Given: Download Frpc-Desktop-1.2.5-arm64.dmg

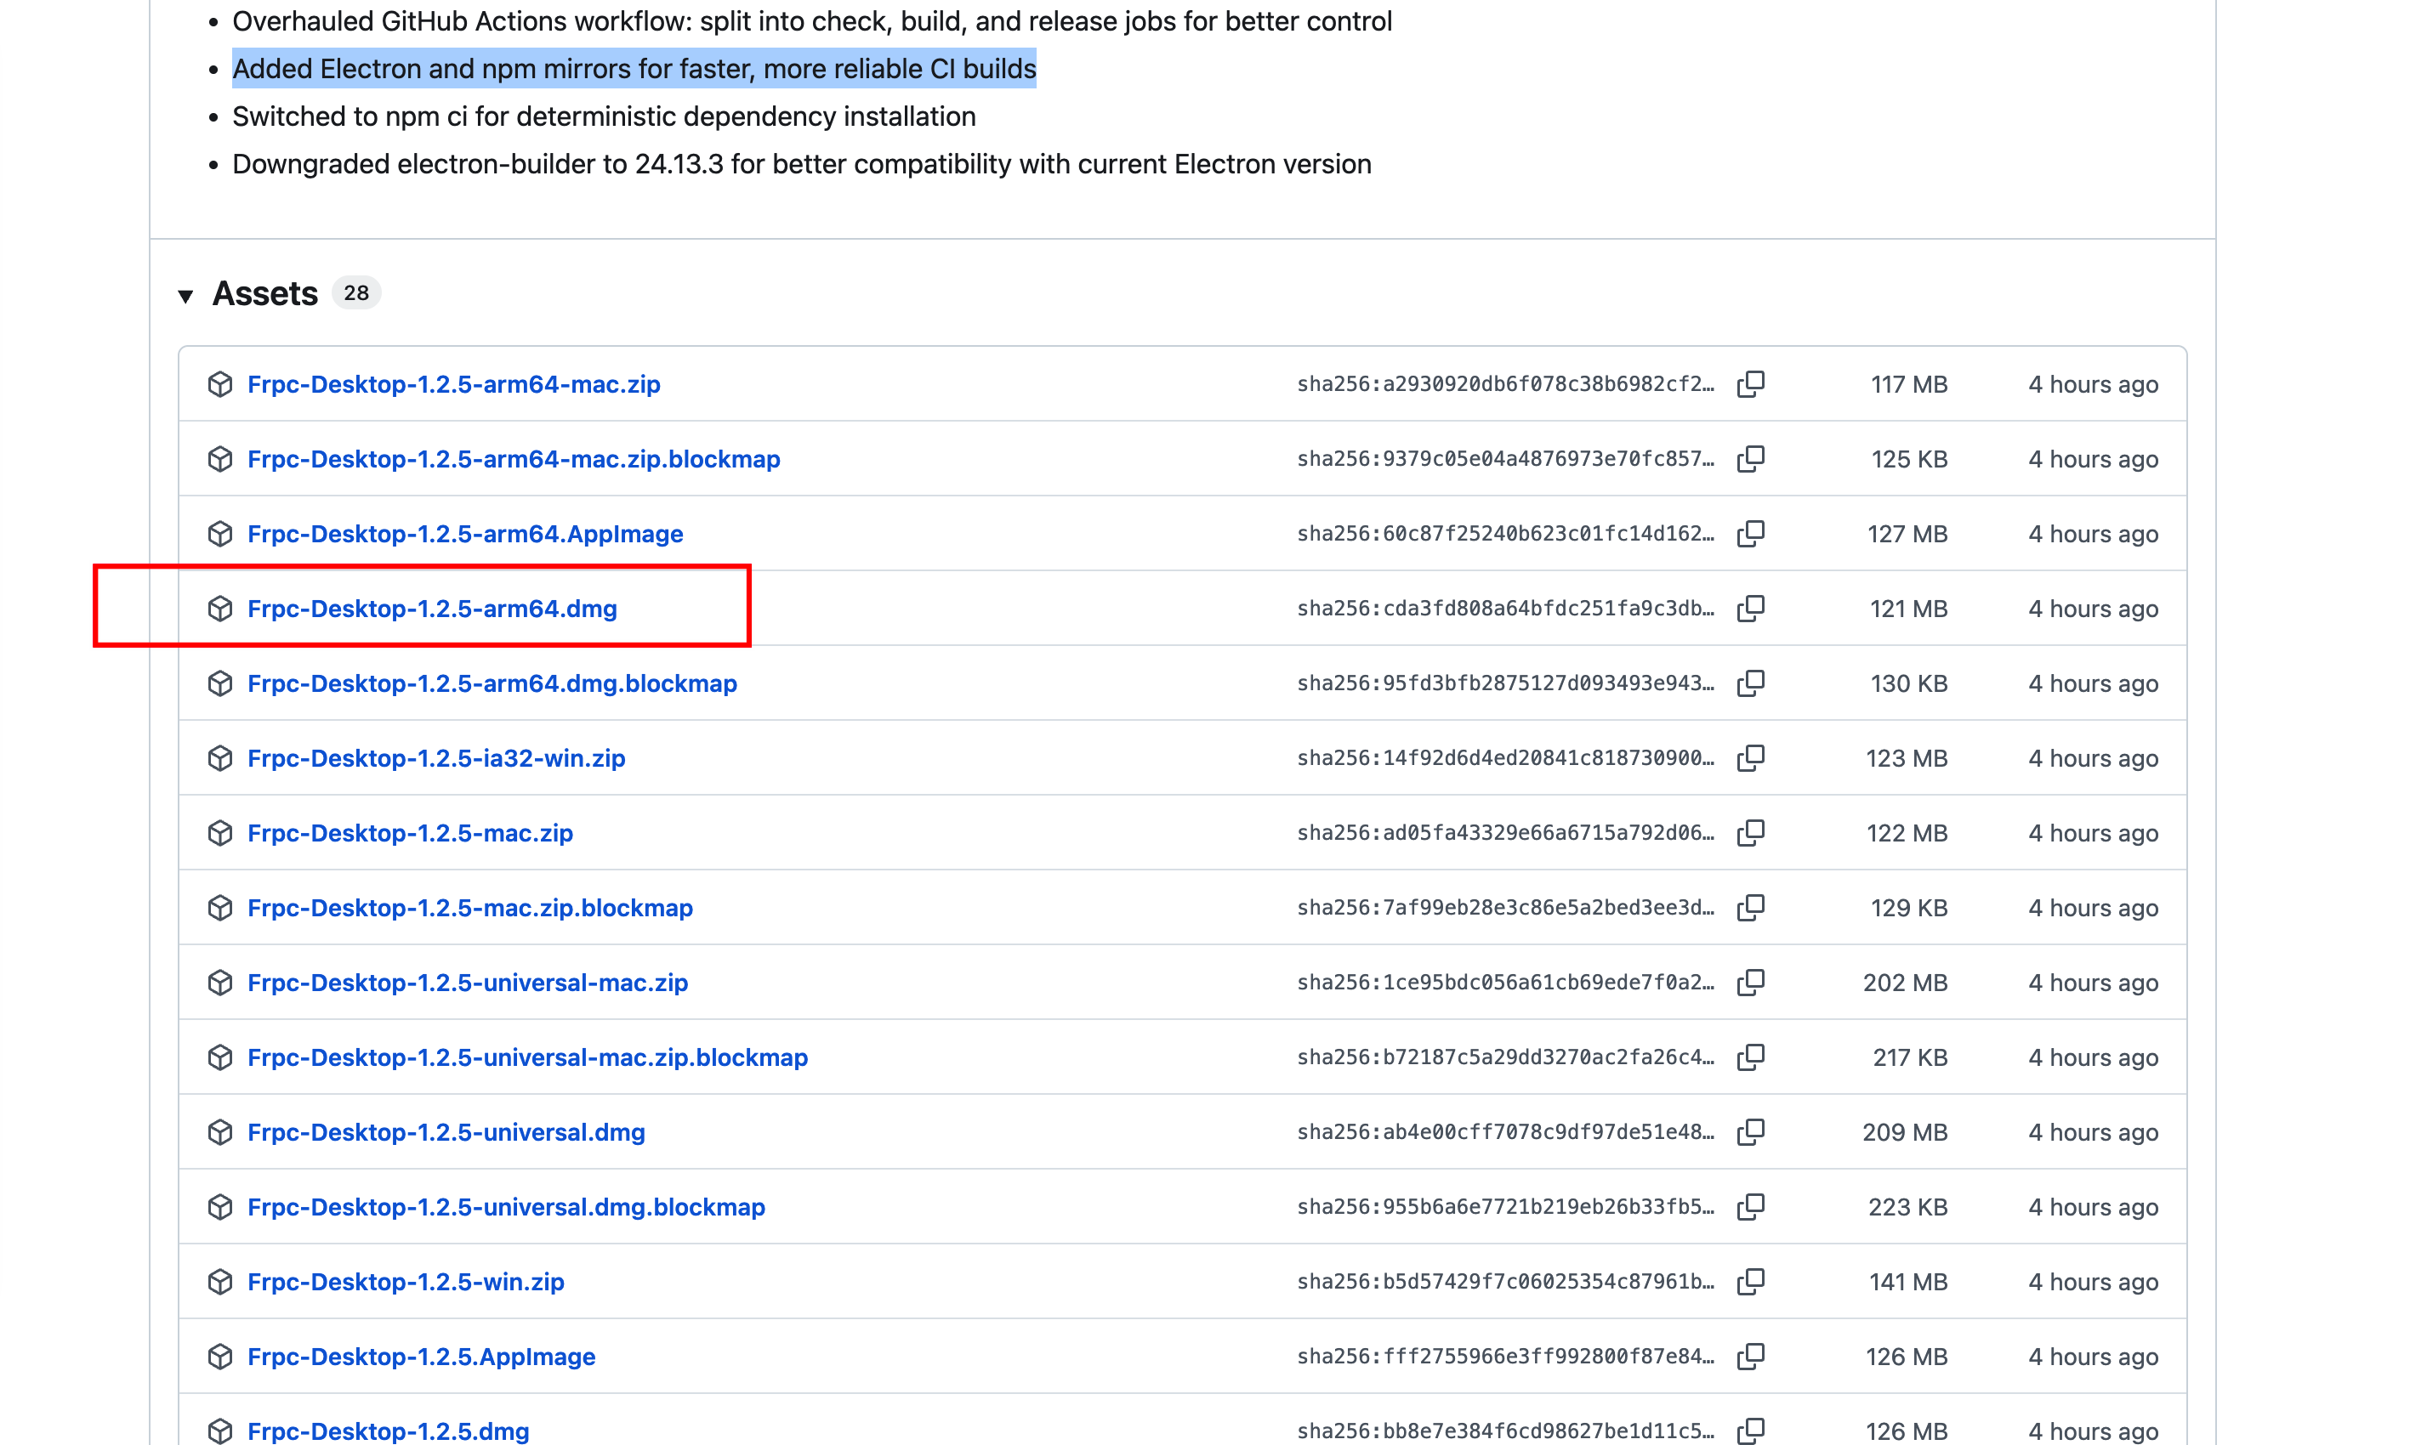Looking at the screenshot, I should coord(433,609).
